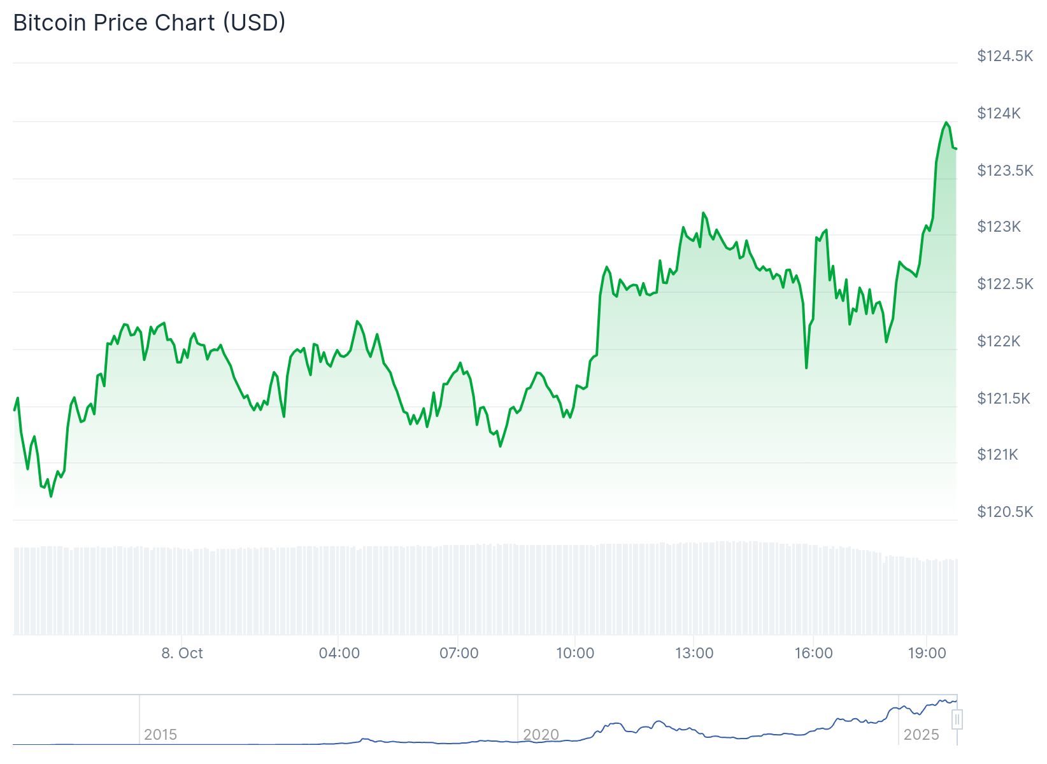Click the 2021 price peak in navigator chart

click(x=615, y=724)
